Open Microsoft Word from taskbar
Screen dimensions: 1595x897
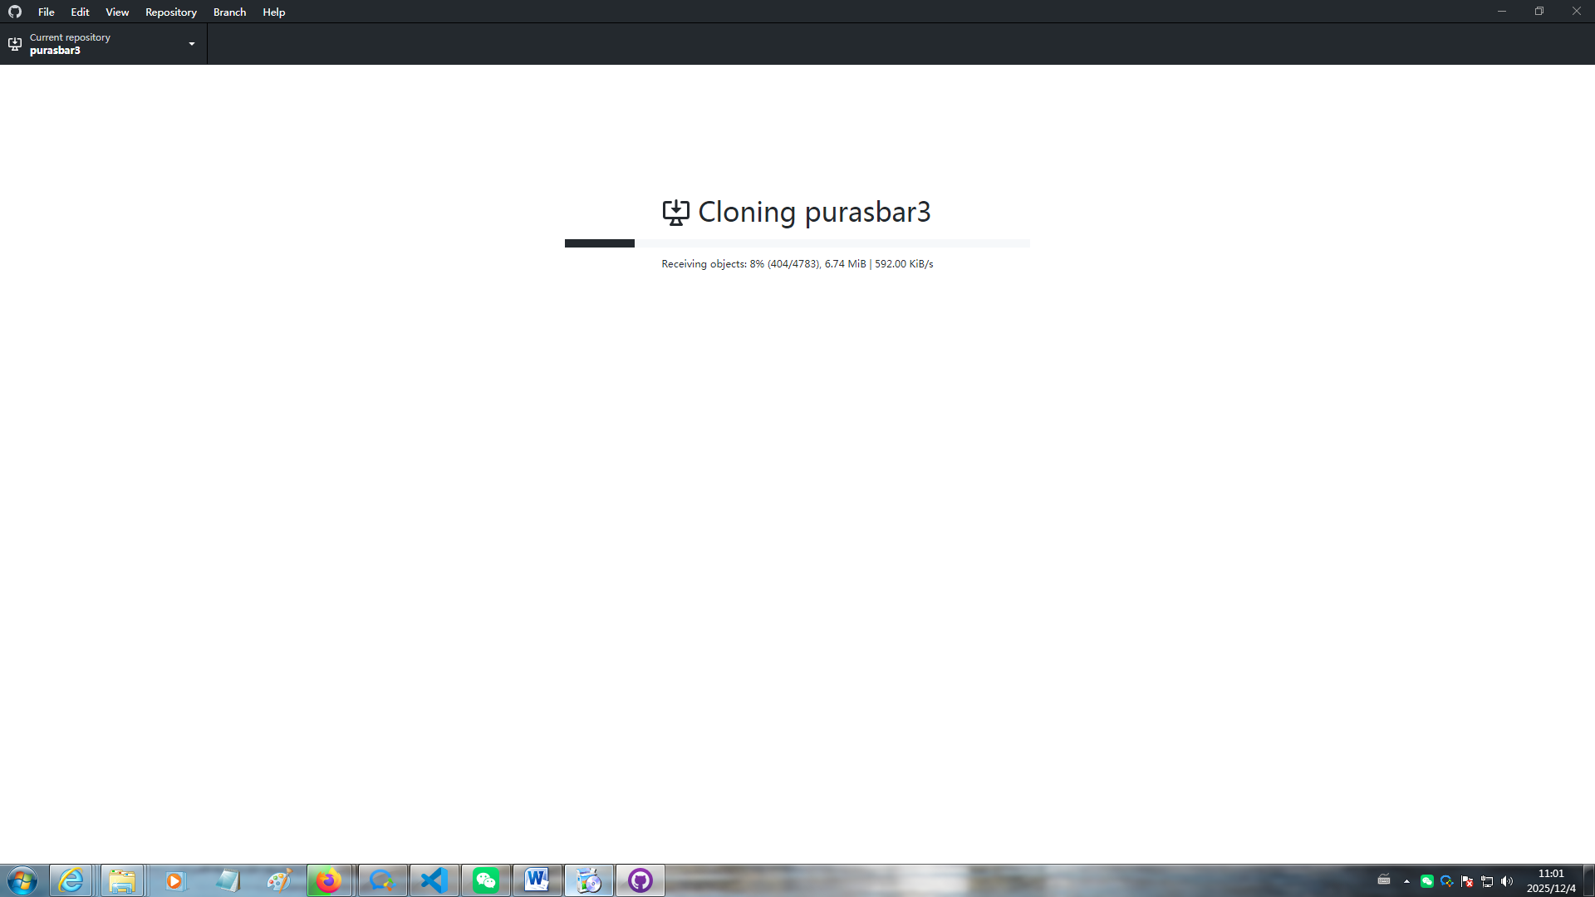(x=537, y=880)
